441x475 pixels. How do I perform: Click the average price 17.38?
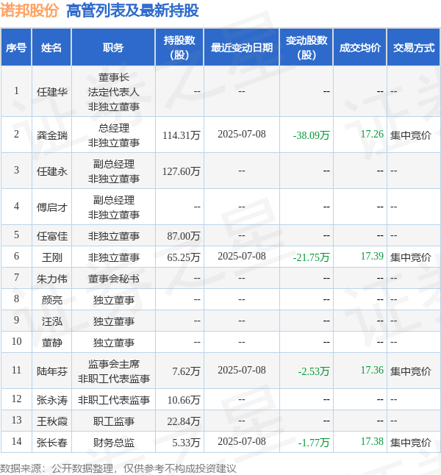[372, 441]
